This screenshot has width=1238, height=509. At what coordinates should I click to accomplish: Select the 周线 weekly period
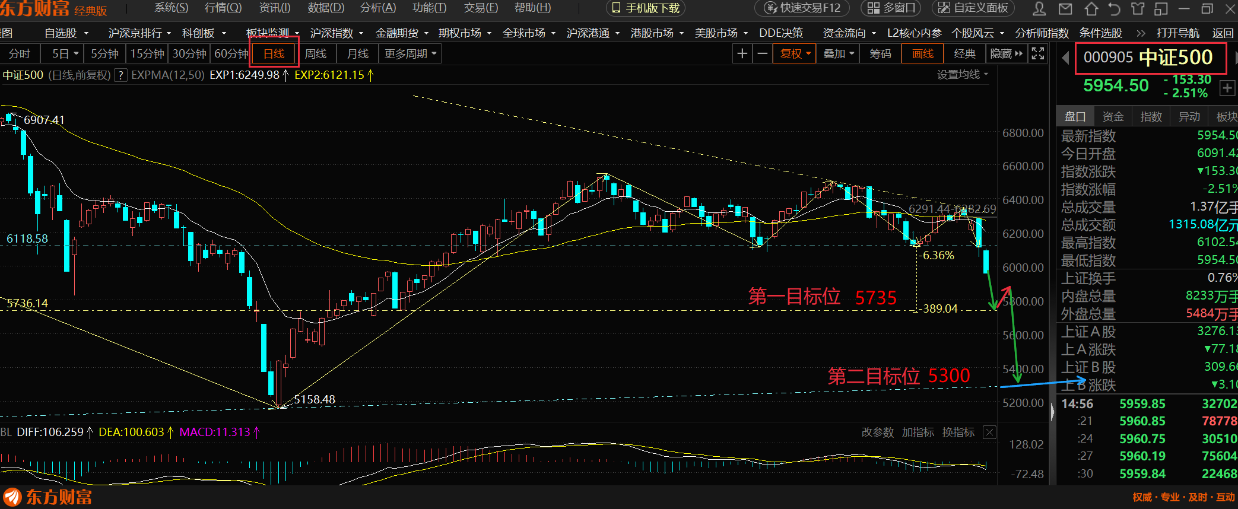316,54
